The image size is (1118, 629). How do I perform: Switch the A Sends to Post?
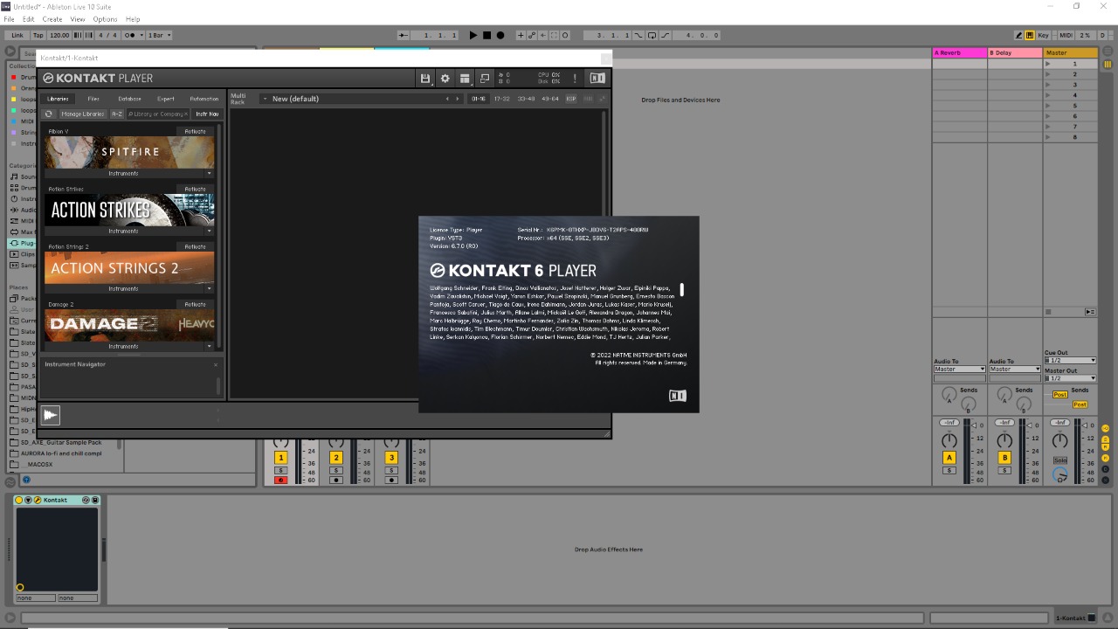coord(1059,394)
